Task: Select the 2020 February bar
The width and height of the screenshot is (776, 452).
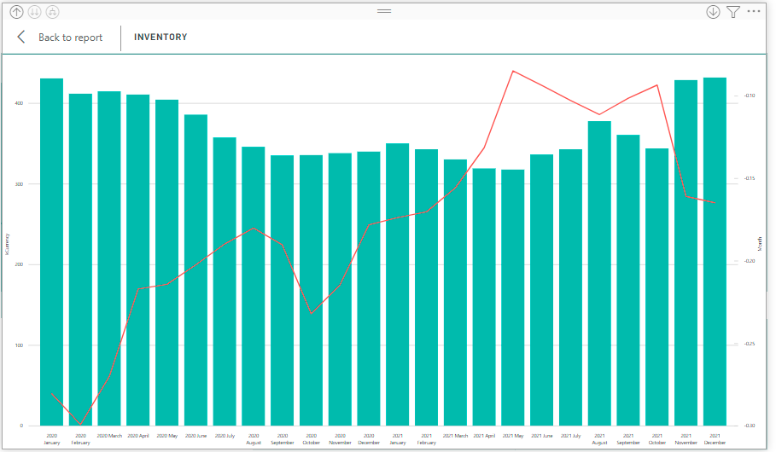Action: 80,259
